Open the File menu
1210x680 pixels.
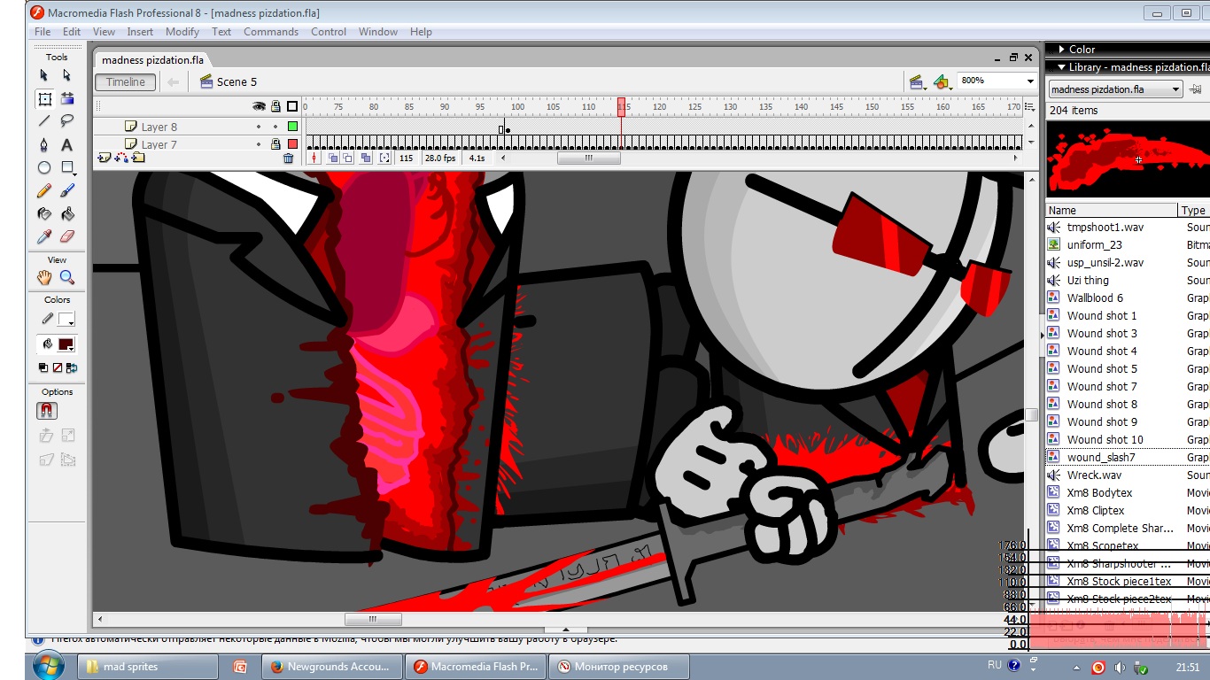tap(43, 32)
